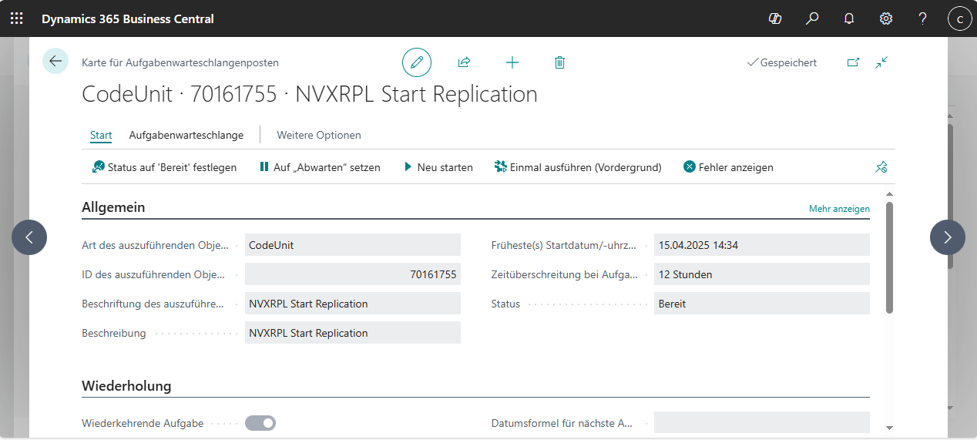Open the Copilot icon in header
Screen dimensions: 977x440
tap(775, 18)
